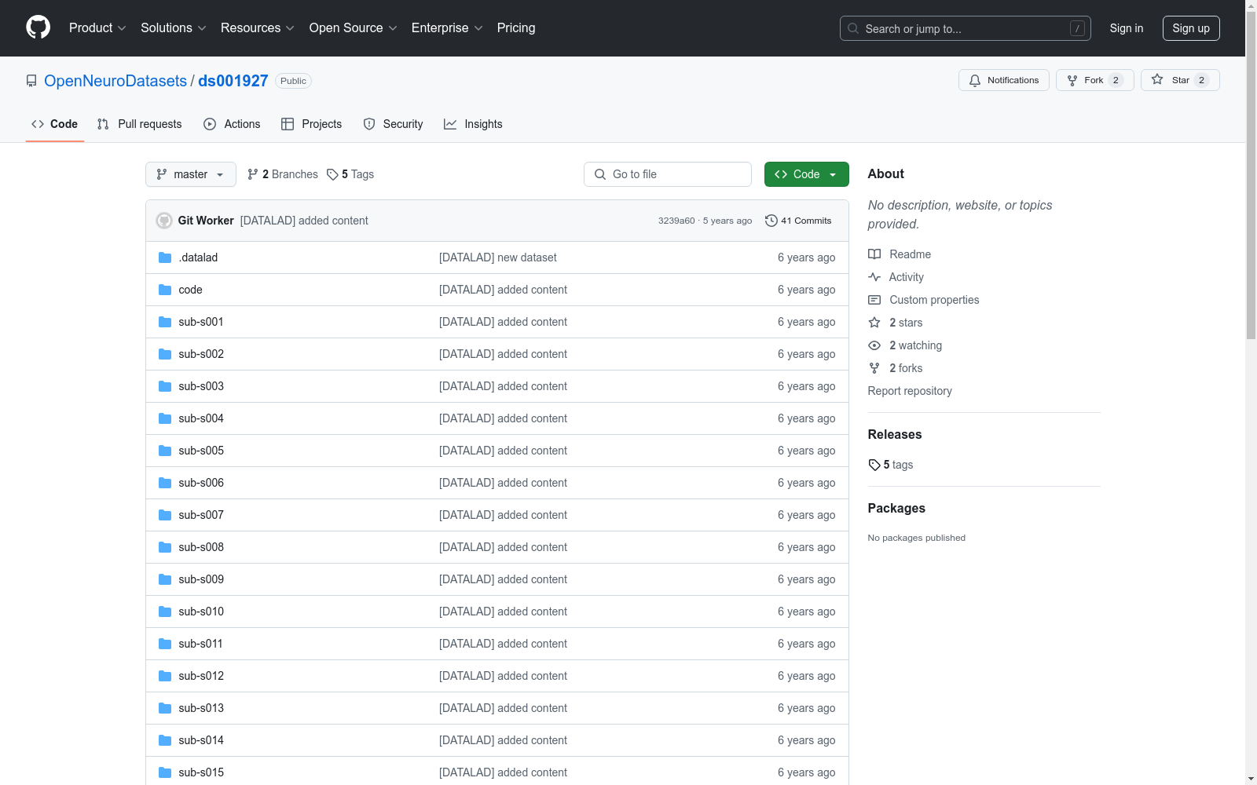Click the GitHub logo icon
The height and width of the screenshot is (785, 1257).
tap(38, 27)
